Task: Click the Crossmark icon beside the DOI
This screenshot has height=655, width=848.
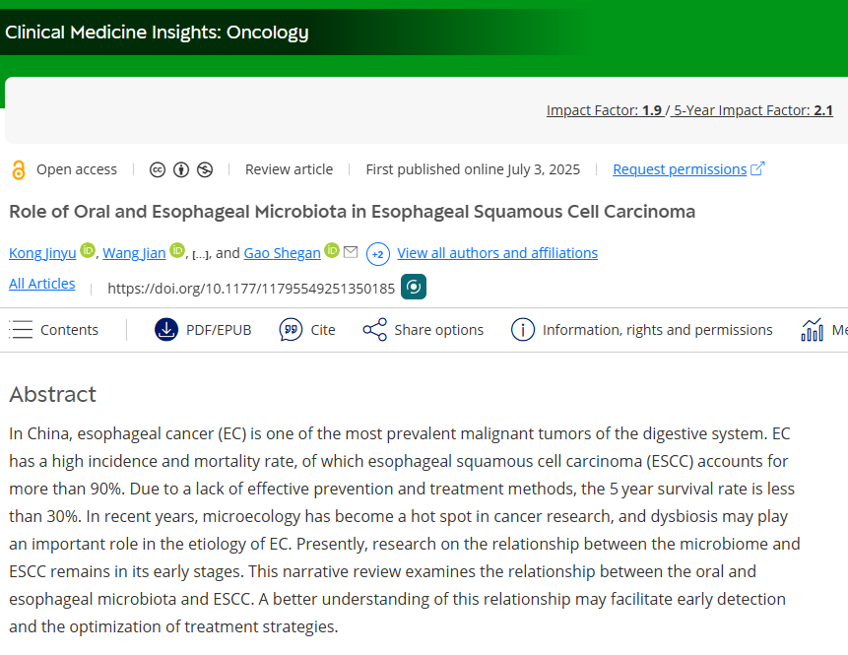Action: [x=414, y=287]
